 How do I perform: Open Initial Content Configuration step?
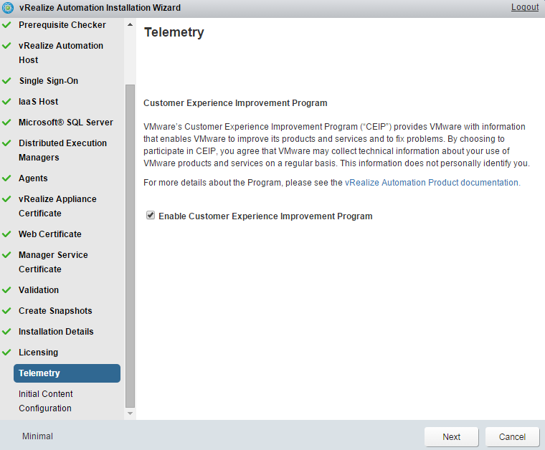(45, 401)
